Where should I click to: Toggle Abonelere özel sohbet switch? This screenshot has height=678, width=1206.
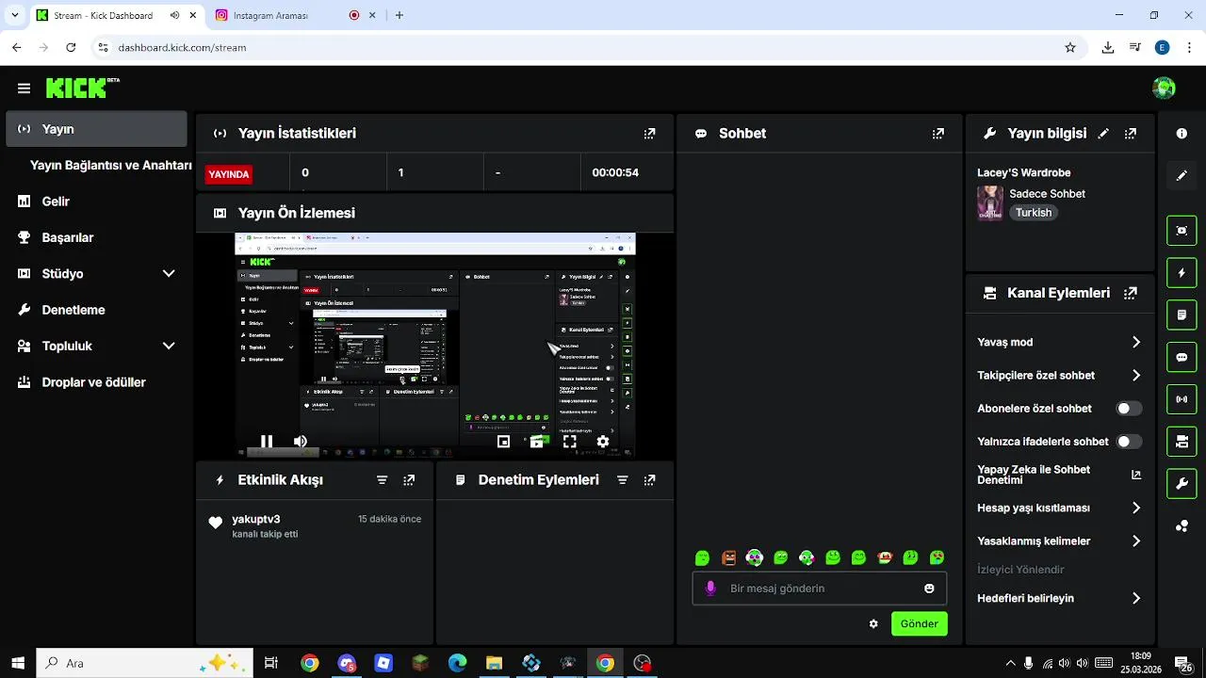coord(1129,409)
